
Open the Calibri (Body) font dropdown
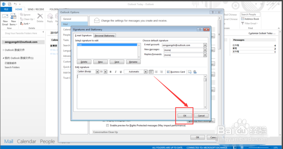(x=97, y=72)
